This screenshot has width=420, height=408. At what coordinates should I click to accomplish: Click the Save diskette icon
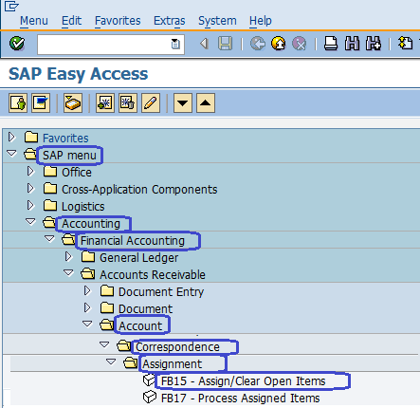coord(225,44)
